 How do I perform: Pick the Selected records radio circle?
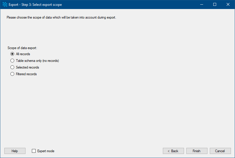point(12,67)
